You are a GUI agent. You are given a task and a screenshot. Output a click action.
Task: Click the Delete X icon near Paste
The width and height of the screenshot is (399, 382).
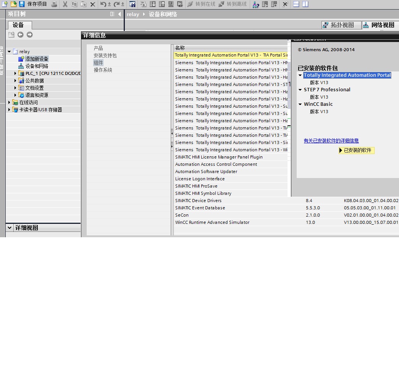point(93,4)
